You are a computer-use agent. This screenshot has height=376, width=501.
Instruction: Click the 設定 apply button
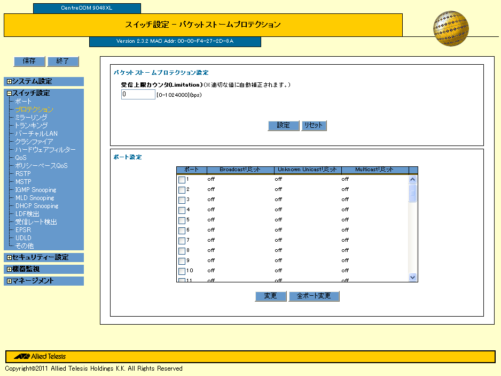pyautogui.click(x=284, y=126)
